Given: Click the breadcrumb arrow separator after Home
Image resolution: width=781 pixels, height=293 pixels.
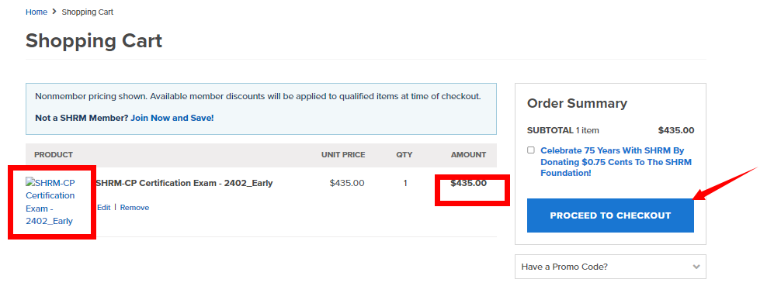Looking at the screenshot, I should click(54, 12).
